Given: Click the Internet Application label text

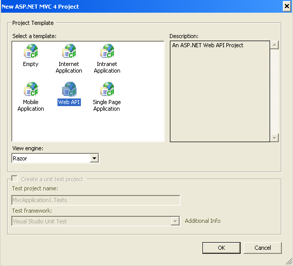Looking at the screenshot, I should (69, 68).
